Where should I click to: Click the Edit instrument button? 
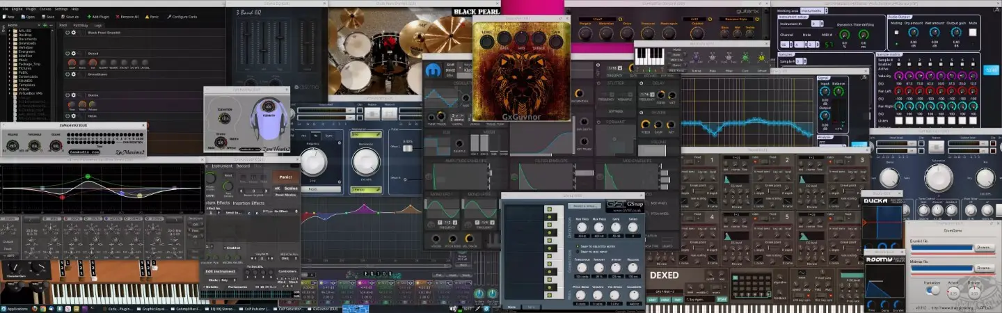pos(219,271)
